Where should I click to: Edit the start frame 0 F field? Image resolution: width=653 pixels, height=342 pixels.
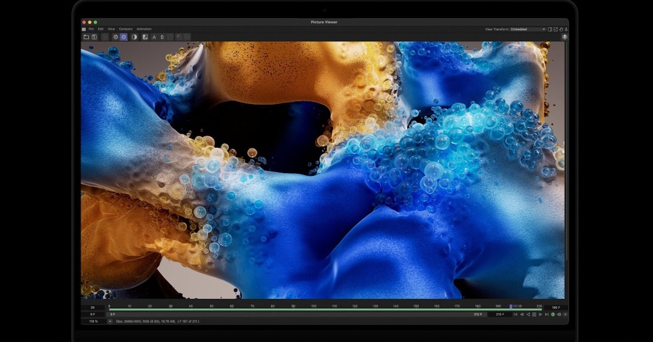point(93,314)
